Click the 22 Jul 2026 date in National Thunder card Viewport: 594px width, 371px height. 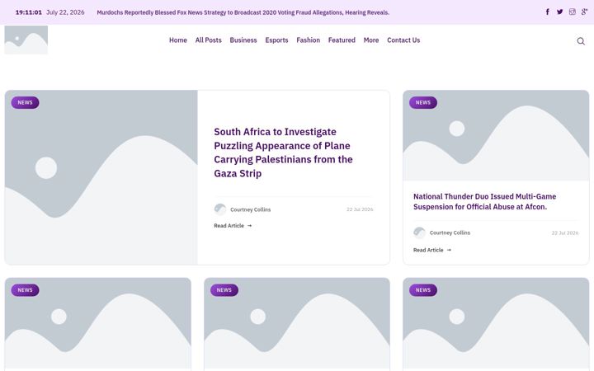565,232
